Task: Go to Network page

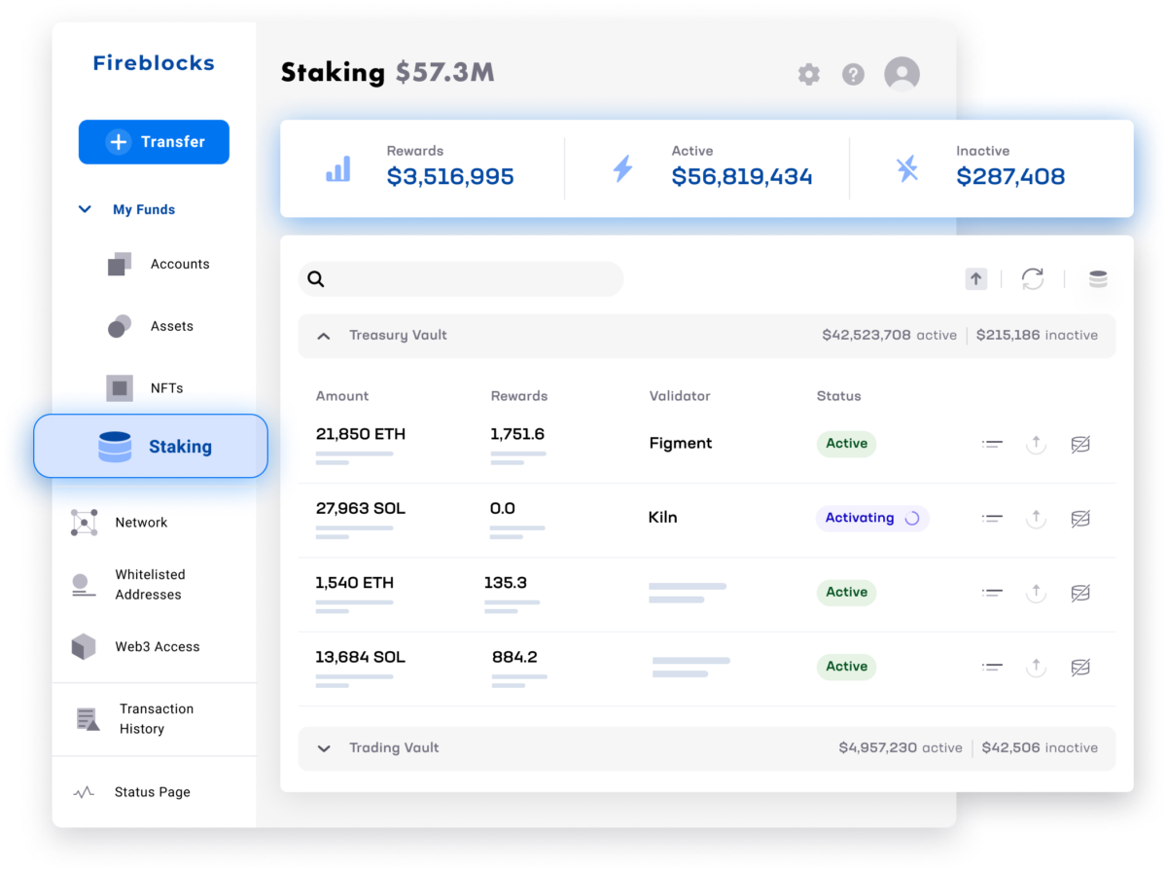Action: (141, 523)
